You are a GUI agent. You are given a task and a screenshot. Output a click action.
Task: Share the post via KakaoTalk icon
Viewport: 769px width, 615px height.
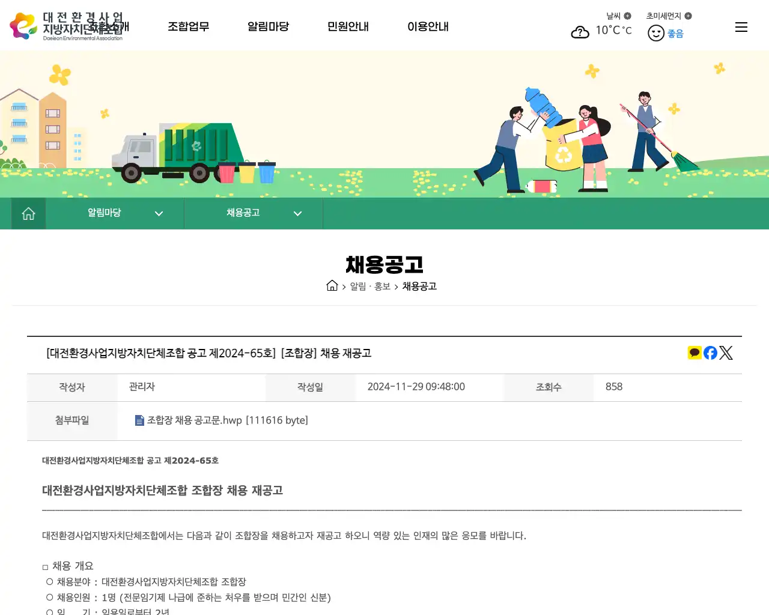[695, 353]
